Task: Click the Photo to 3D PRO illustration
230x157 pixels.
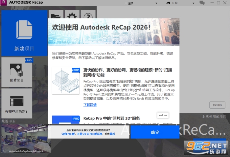Action: 66,120
